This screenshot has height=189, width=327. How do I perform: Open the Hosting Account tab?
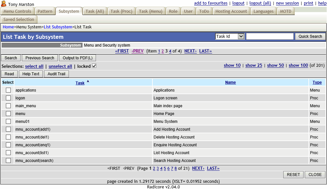coord(231,11)
